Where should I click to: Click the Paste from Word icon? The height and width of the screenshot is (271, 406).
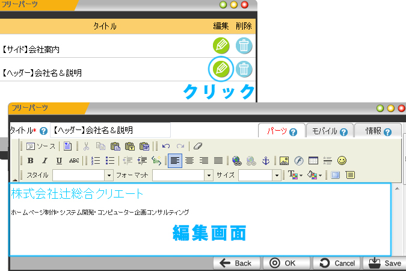pyautogui.click(x=144, y=146)
